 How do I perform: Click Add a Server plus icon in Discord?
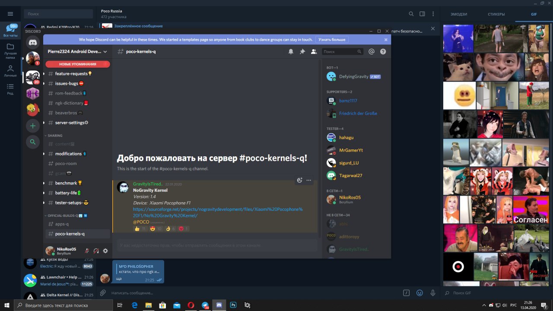33,126
